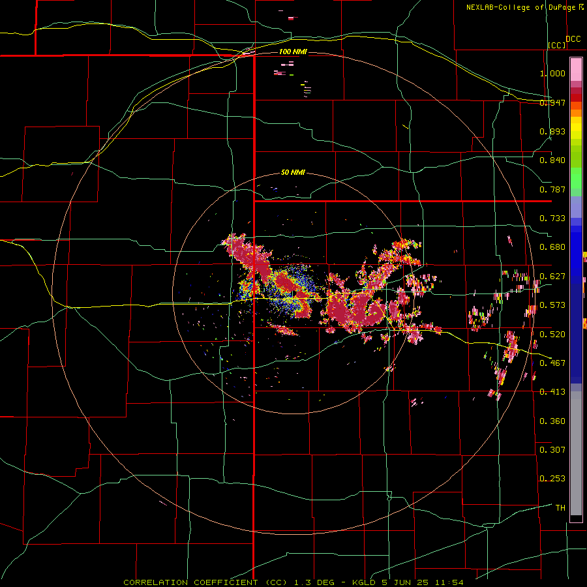Click the 0.787 scale value
The image size is (587, 587).
552,189
